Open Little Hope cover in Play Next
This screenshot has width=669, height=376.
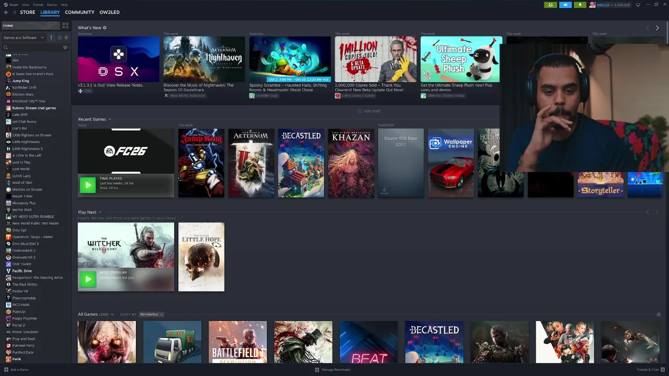(201, 257)
